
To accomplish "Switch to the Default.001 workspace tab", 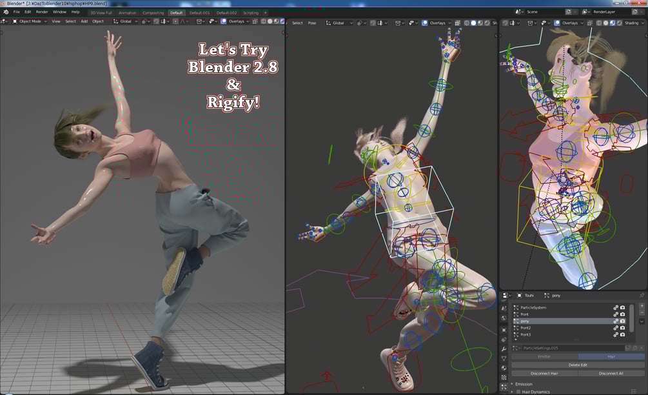I will coord(199,13).
